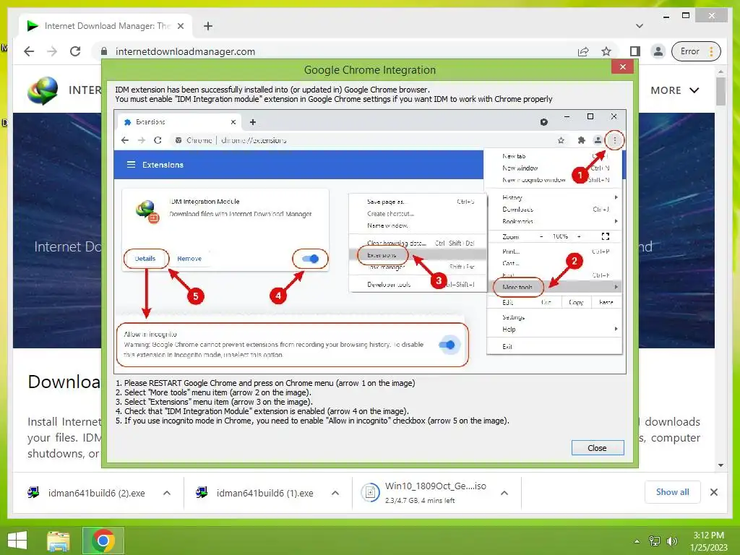The width and height of the screenshot is (740, 555).
Task: Open the volume tray icon
Action: [x=671, y=541]
